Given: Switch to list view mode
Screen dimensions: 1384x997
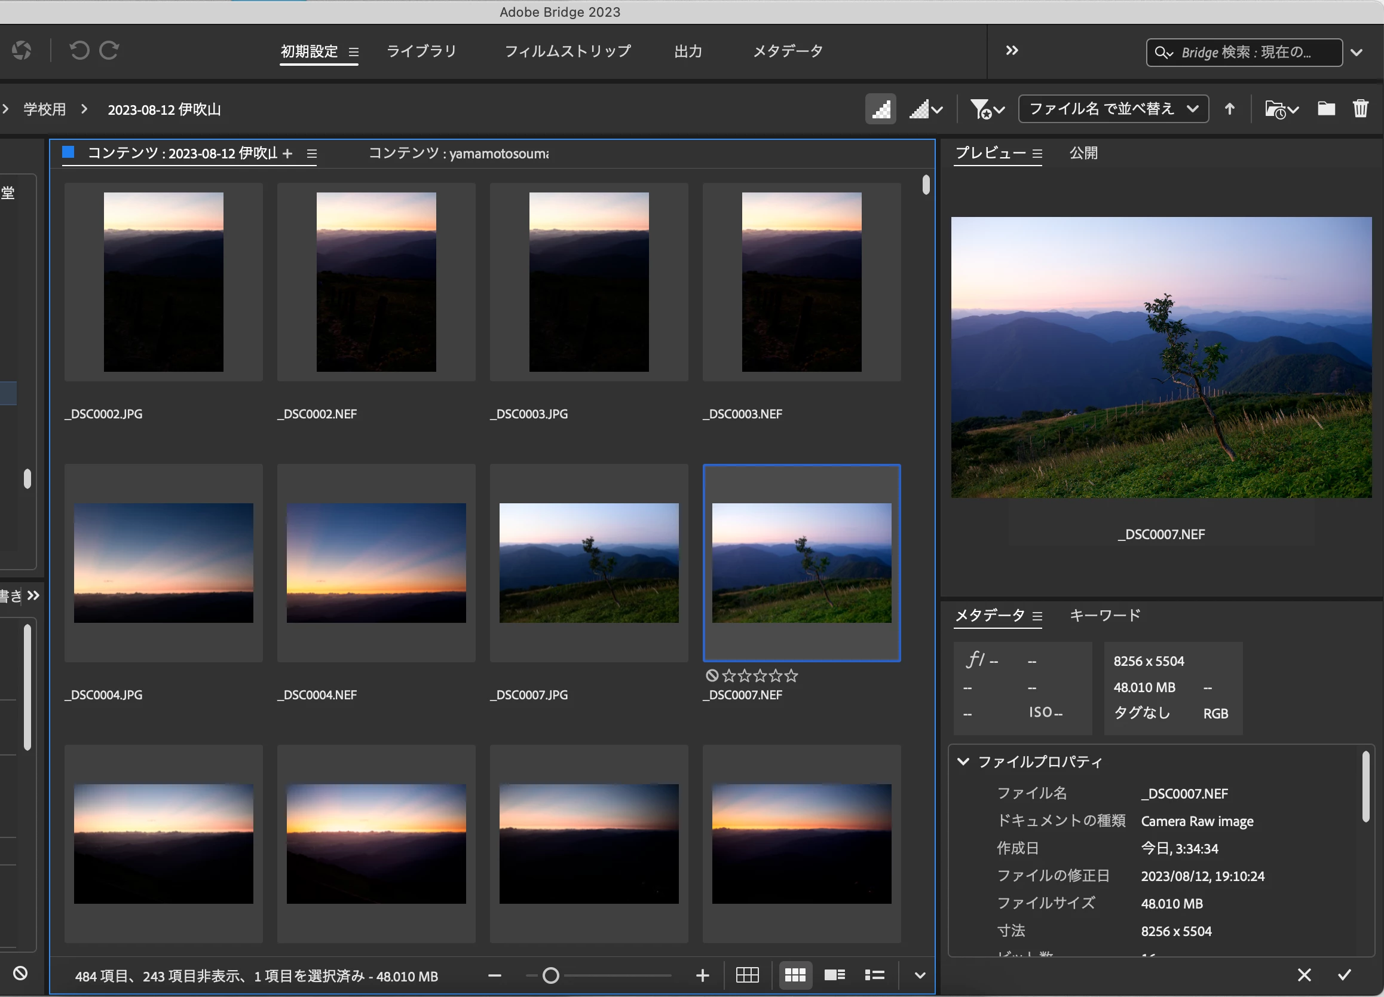Looking at the screenshot, I should tap(874, 975).
